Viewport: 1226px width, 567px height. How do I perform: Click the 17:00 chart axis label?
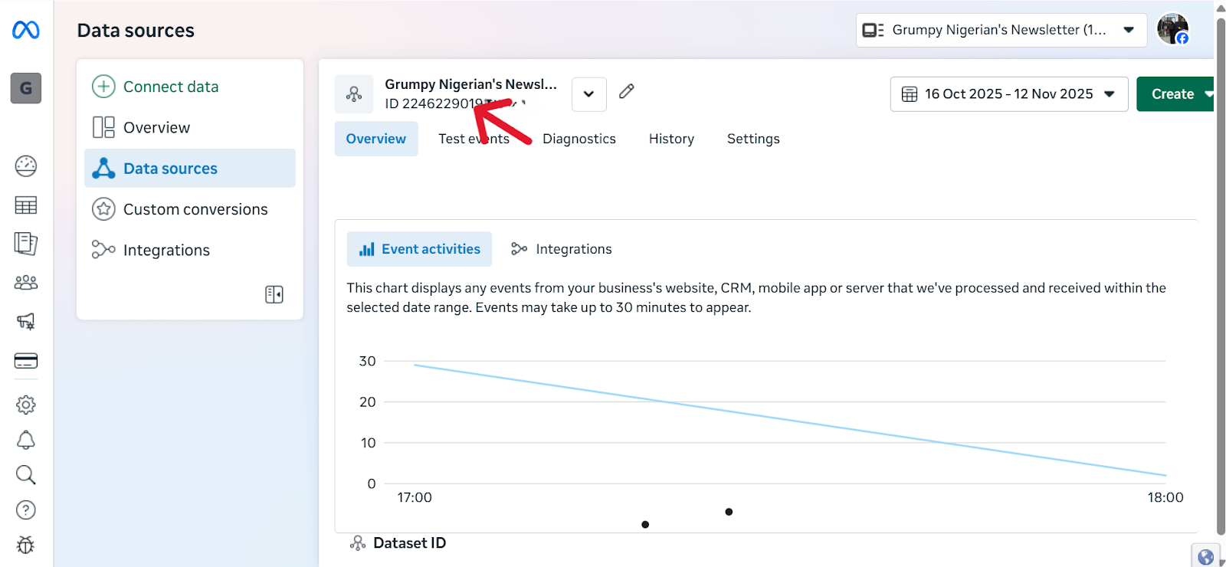click(415, 497)
